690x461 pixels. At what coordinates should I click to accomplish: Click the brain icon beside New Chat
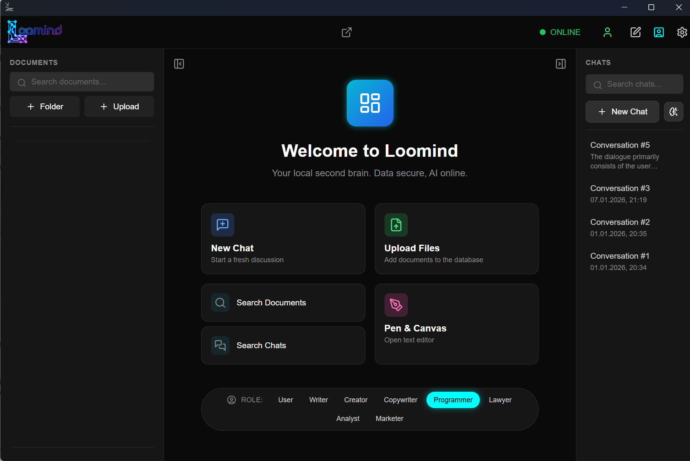673,112
